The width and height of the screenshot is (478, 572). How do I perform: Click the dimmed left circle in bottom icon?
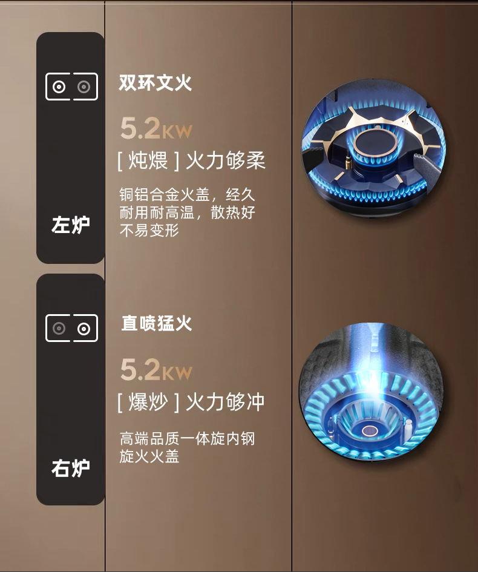[59, 328]
